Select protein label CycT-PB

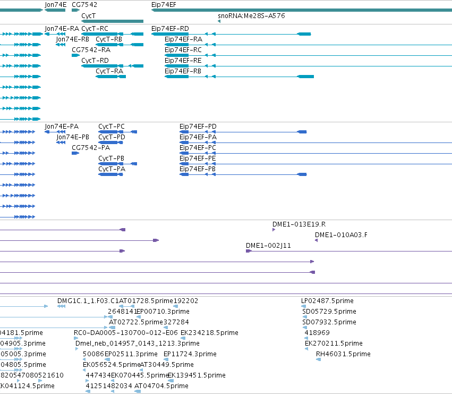tap(111, 158)
